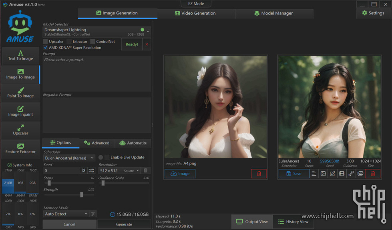Click the Image upload button

pos(180,174)
